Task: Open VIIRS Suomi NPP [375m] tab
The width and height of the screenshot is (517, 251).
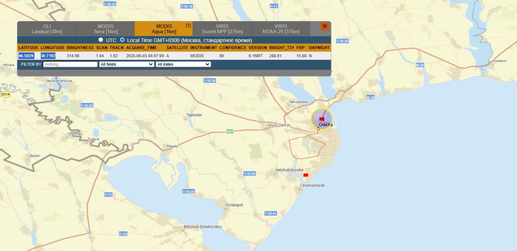Action: (x=222, y=29)
